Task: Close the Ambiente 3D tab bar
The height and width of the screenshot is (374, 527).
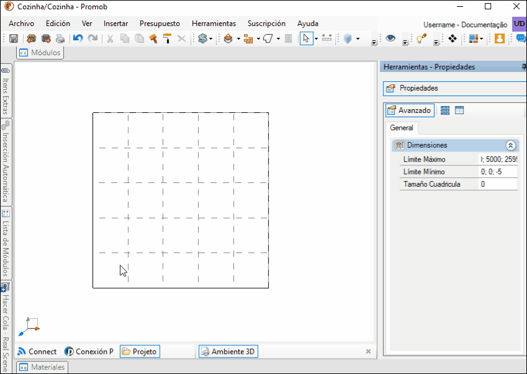Action: tap(368, 352)
